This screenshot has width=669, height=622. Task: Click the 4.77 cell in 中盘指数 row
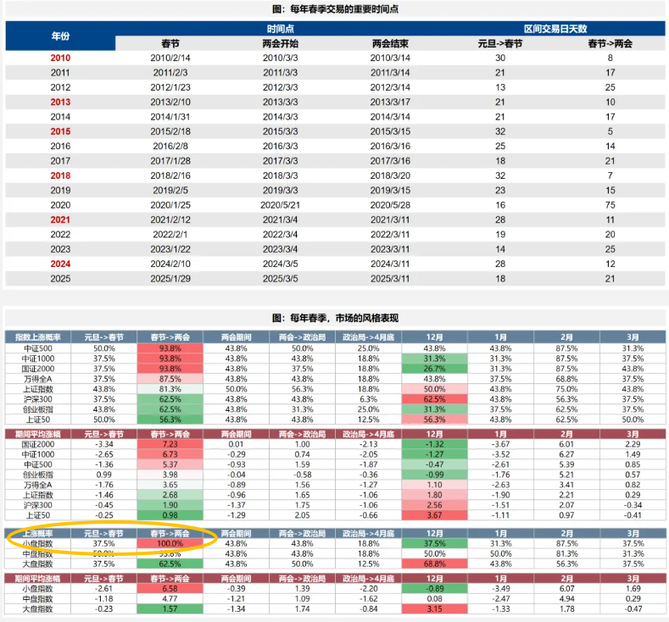170,599
